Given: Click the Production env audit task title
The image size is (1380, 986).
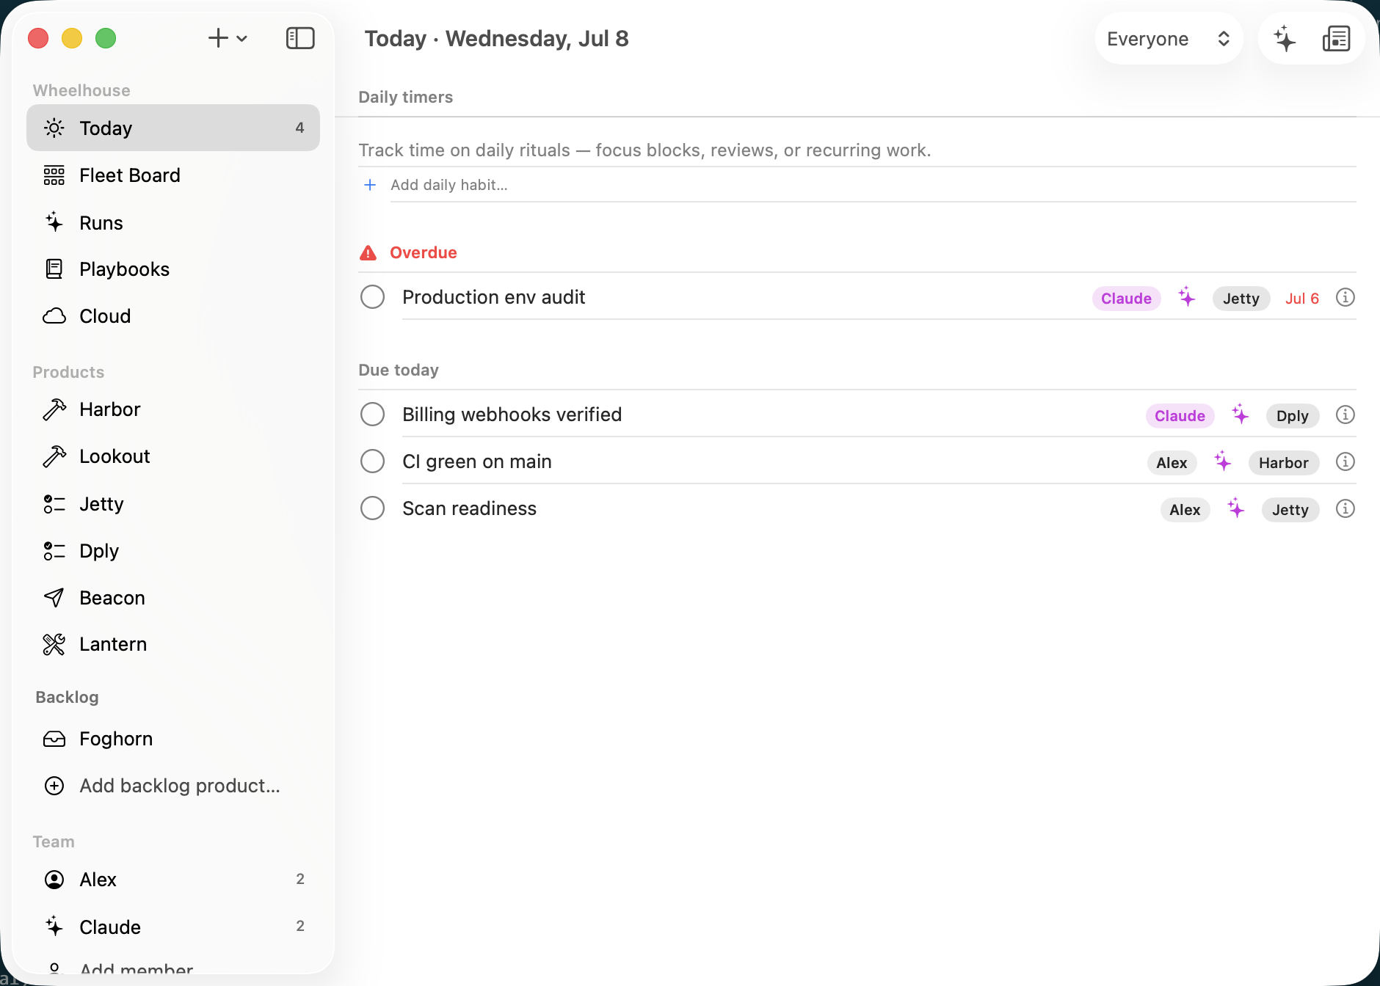Looking at the screenshot, I should pyautogui.click(x=493, y=297).
